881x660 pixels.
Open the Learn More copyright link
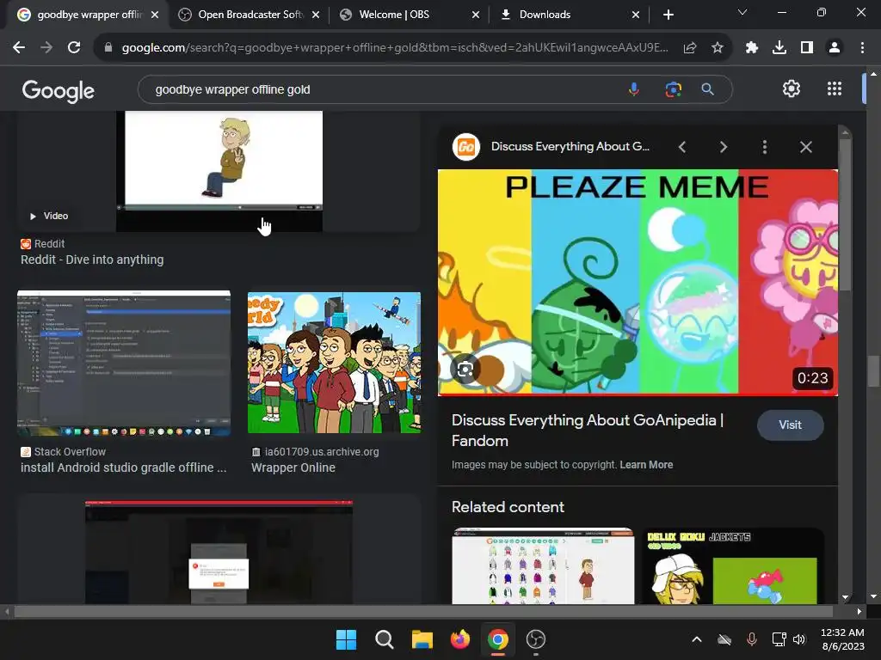point(646,465)
